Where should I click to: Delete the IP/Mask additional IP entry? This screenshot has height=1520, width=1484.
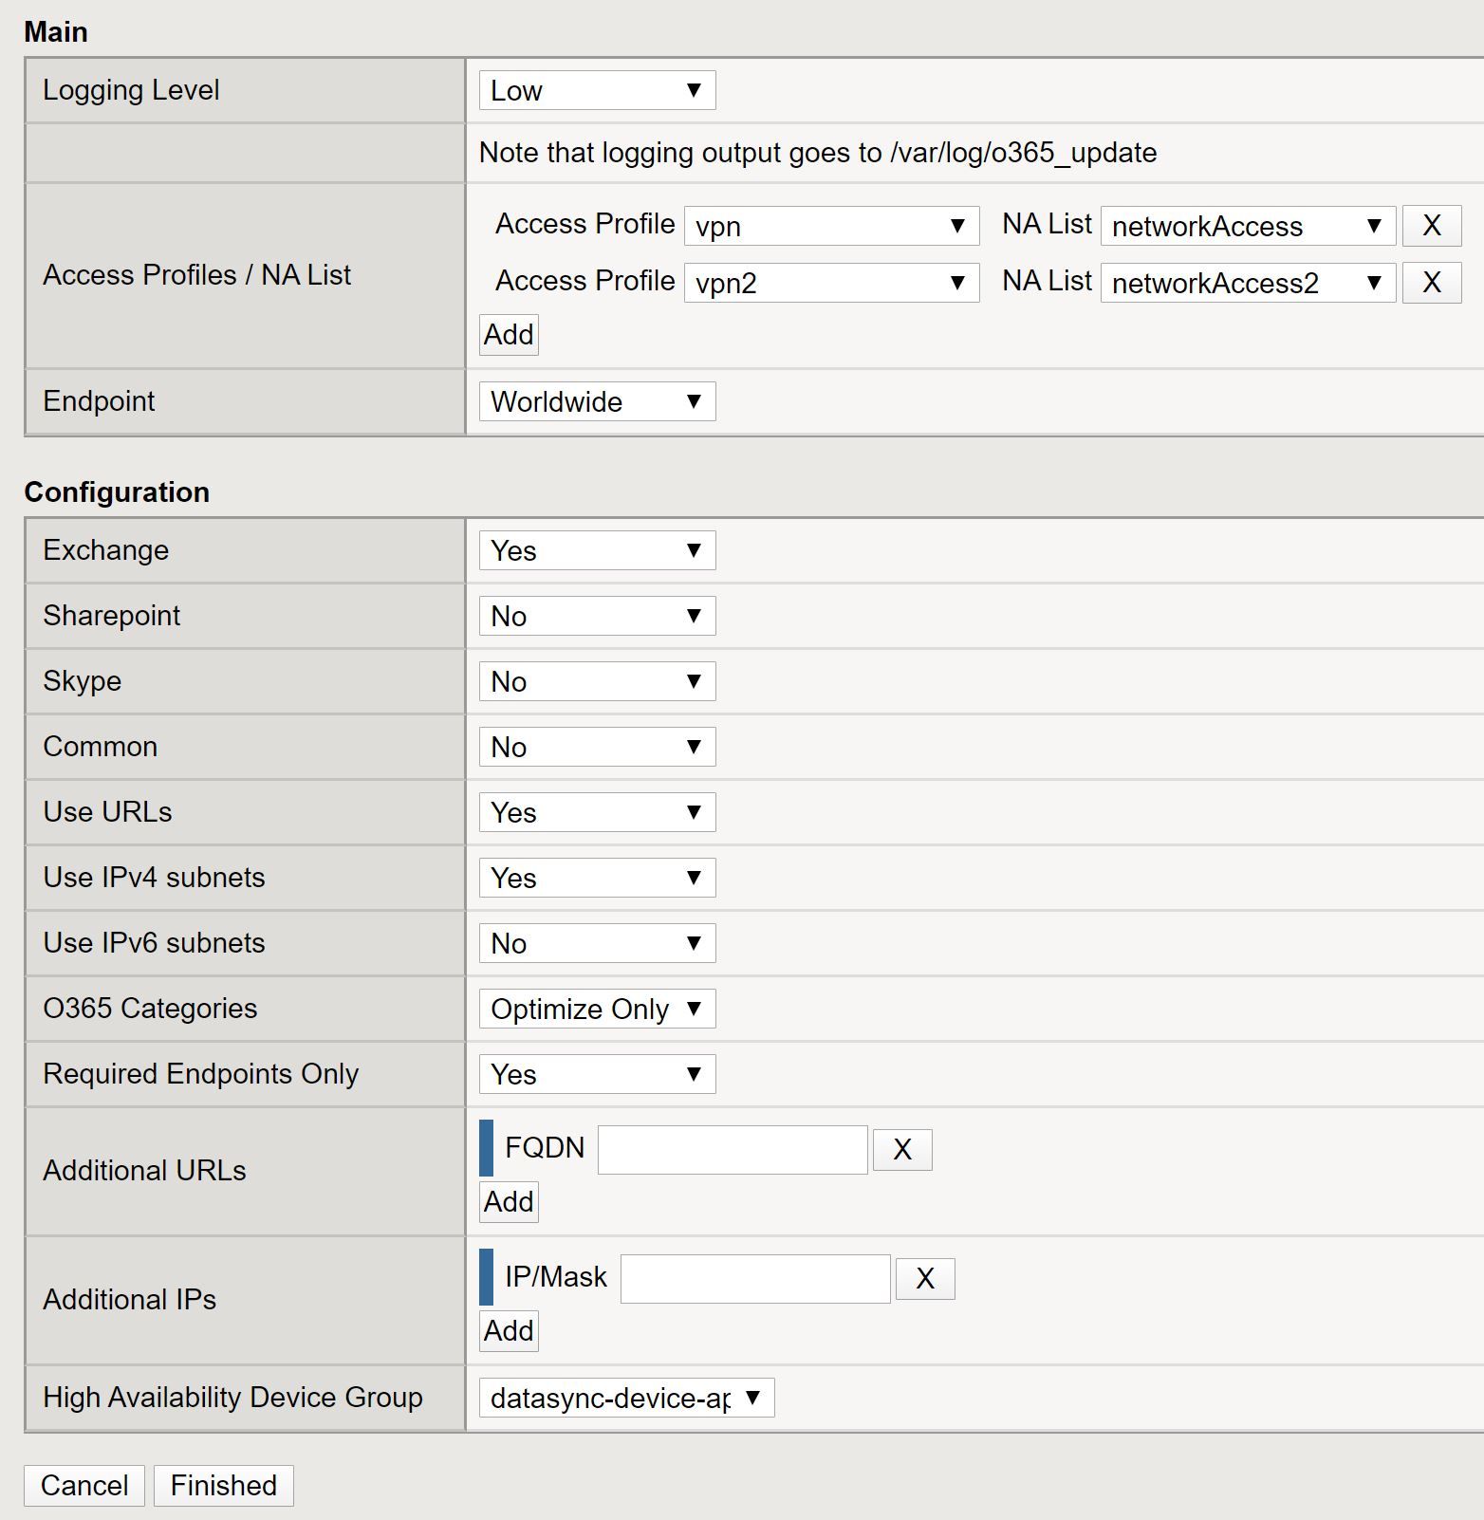pyautogui.click(x=924, y=1279)
